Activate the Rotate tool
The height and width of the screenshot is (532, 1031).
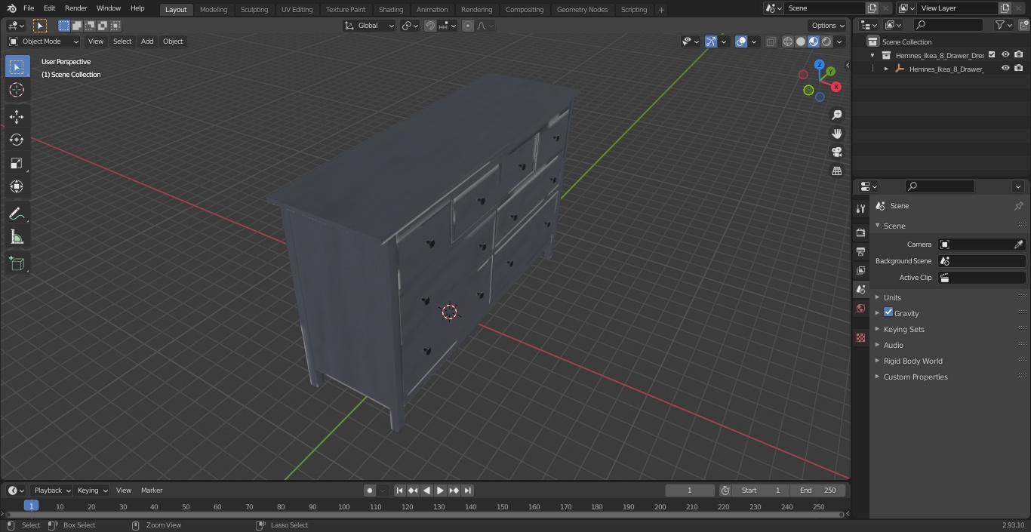click(17, 140)
